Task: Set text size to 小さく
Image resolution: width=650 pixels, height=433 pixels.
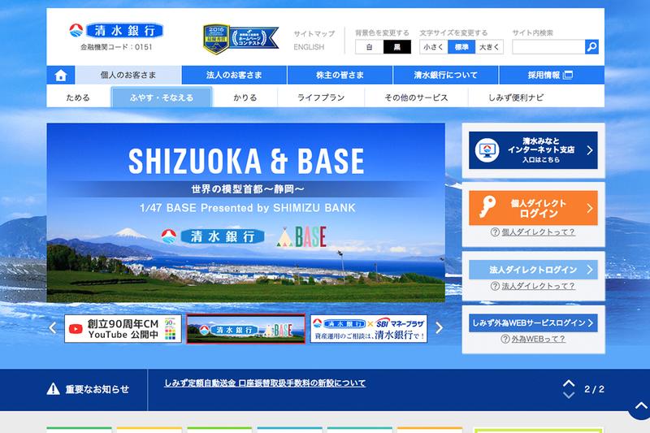Action: point(434,47)
